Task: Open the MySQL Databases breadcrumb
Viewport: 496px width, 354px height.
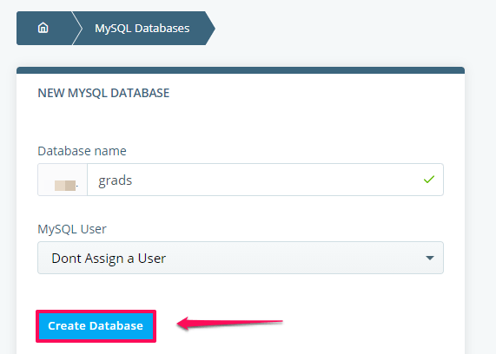Action: 142,28
